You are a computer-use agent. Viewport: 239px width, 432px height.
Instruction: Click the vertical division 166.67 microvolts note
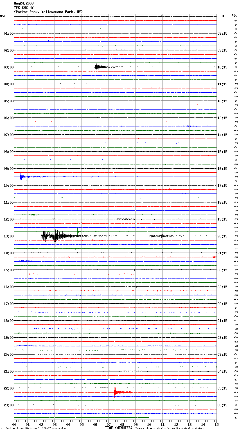36,428
